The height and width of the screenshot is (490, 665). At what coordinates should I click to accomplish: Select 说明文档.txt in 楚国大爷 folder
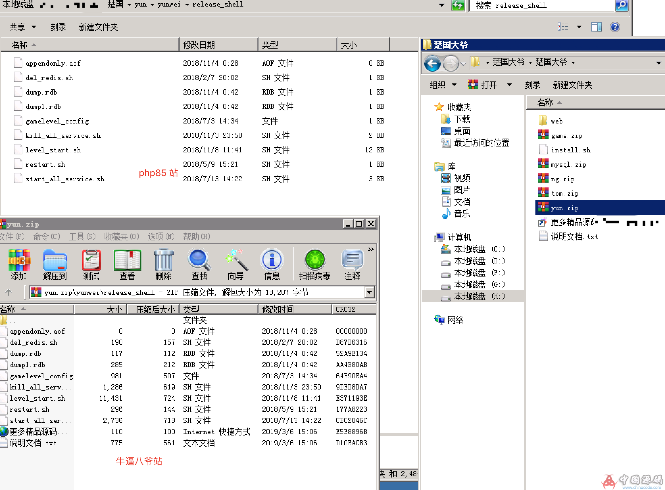tap(569, 236)
